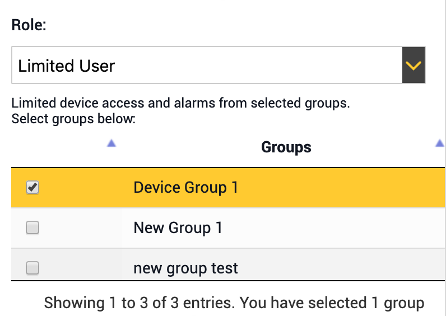Click the Limited User text in select

(66, 66)
